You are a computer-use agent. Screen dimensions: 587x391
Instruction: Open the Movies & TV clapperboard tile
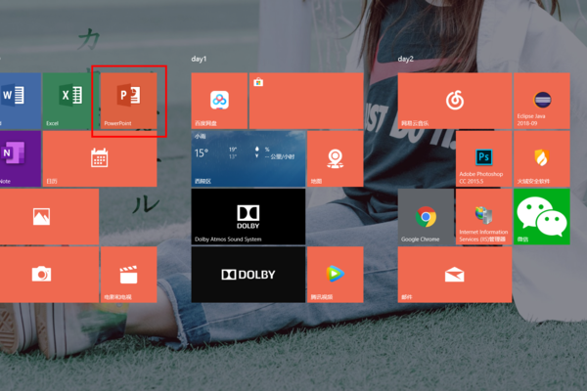click(128, 275)
